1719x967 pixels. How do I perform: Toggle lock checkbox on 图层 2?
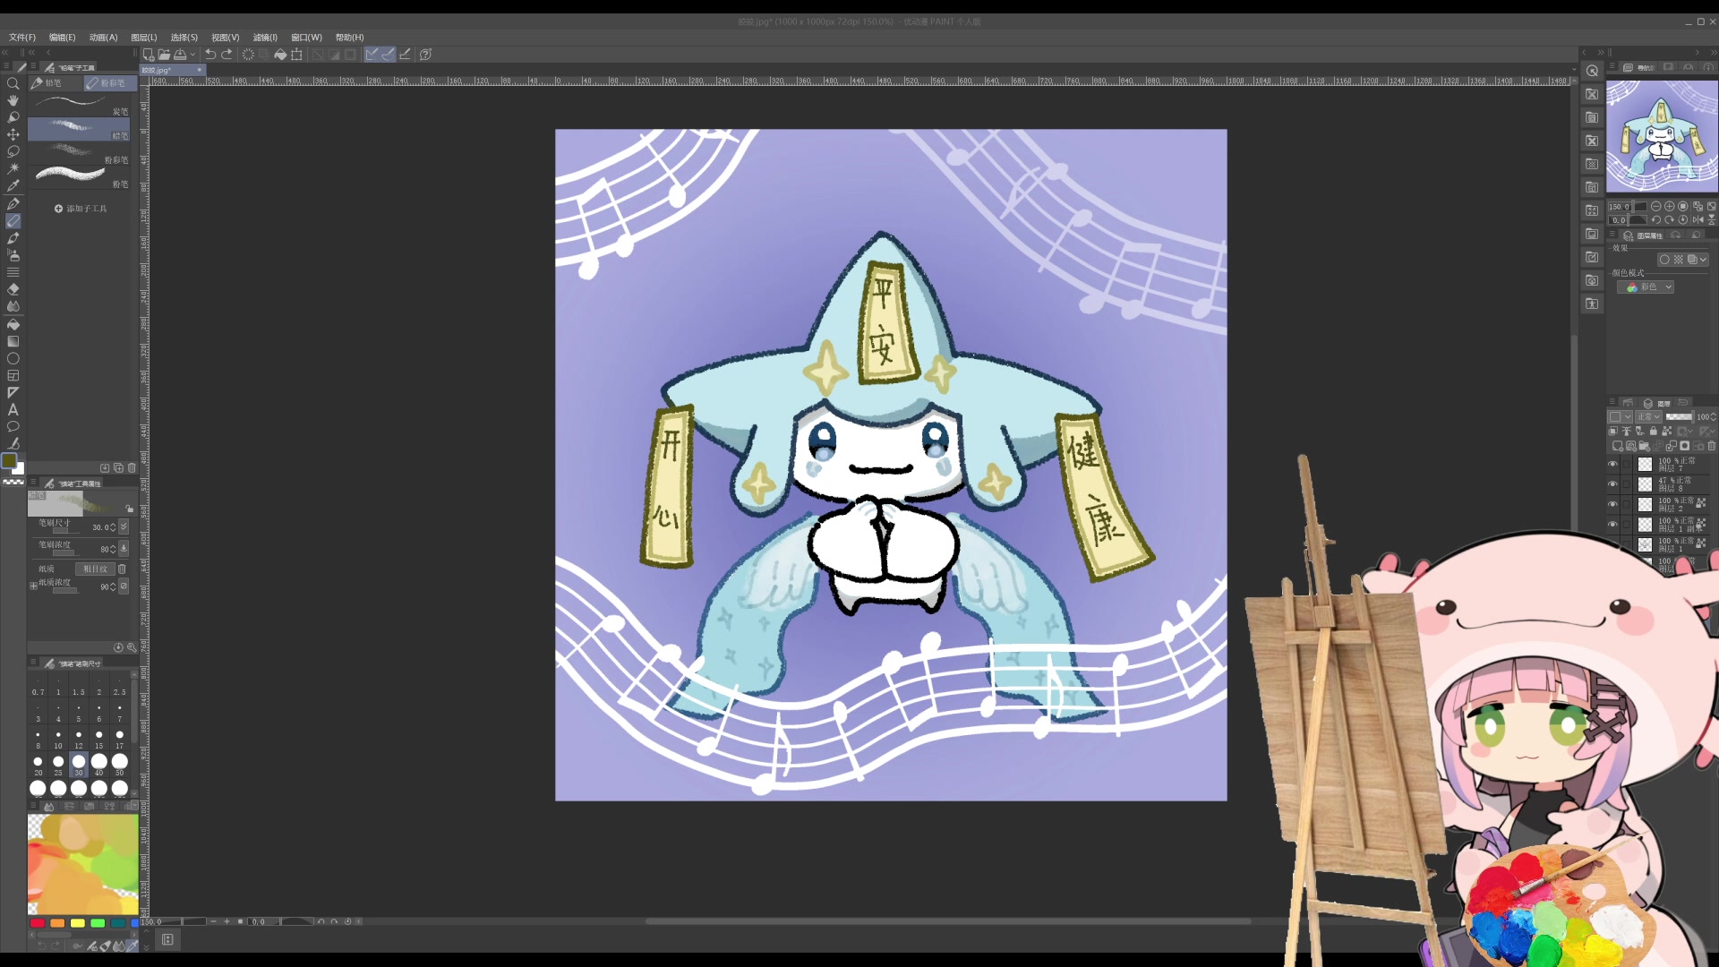(1627, 504)
